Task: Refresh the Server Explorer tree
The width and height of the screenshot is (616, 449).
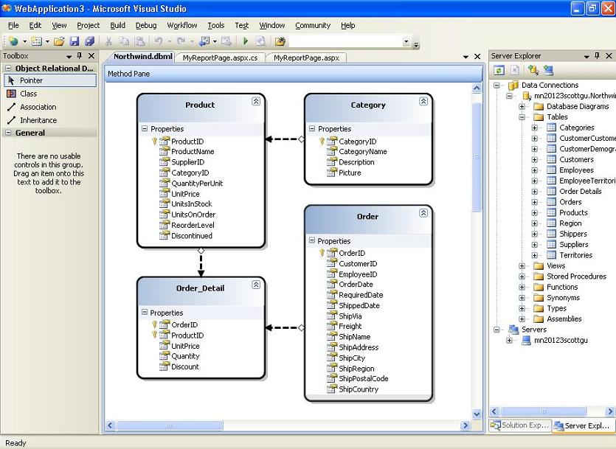Action: [x=499, y=70]
